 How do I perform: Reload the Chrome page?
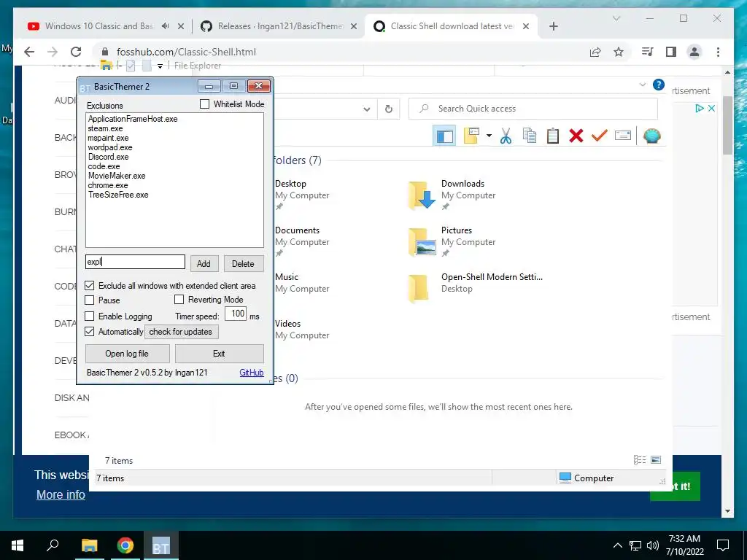pos(76,52)
